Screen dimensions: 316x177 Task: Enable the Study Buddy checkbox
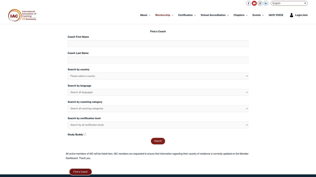pos(85,134)
